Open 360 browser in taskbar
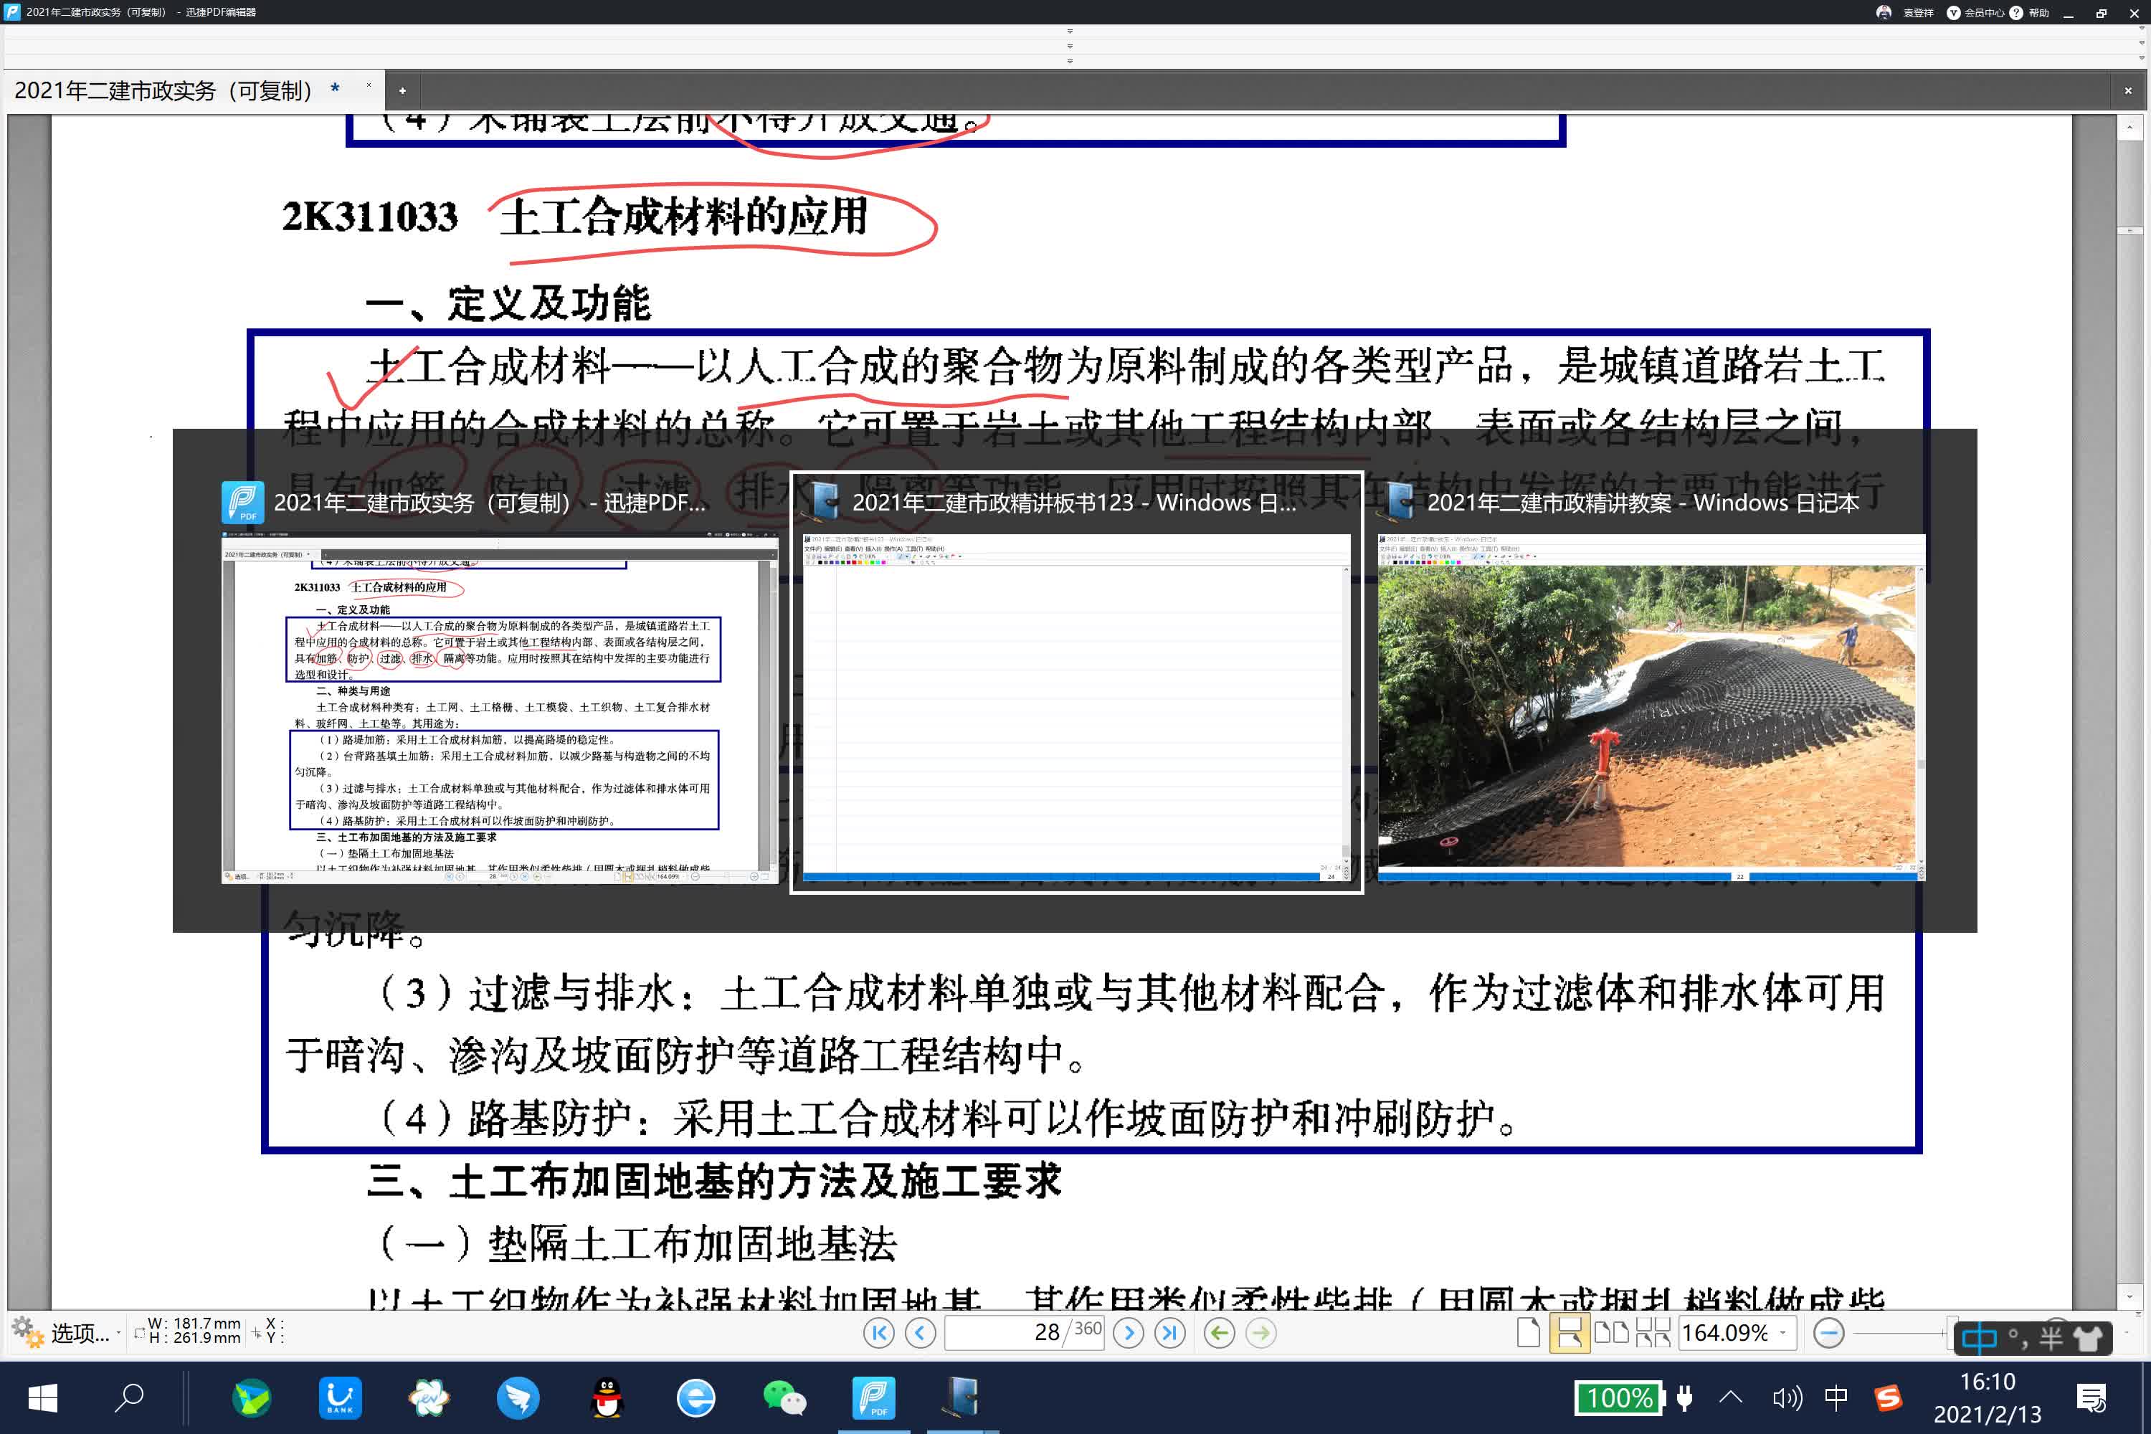This screenshot has width=2151, height=1434. [x=696, y=1397]
